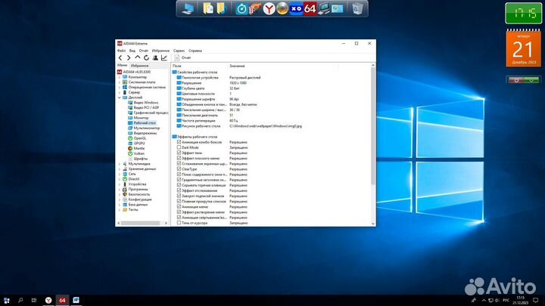Click the up-level arrow in AIDA64 toolbar
This screenshot has height=306, width=545.
click(138, 57)
